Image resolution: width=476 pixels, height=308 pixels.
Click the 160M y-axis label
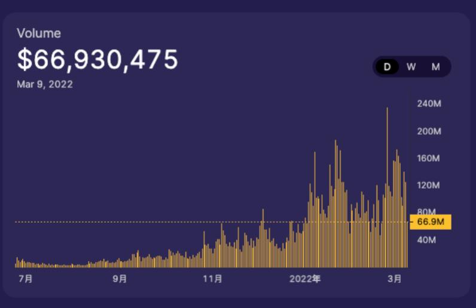pyautogui.click(x=428, y=159)
